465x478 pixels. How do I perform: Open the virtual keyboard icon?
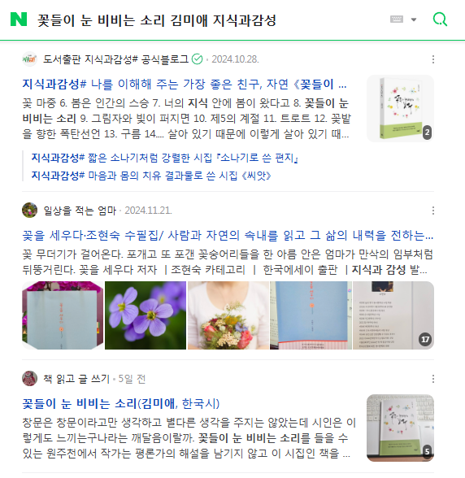click(397, 20)
